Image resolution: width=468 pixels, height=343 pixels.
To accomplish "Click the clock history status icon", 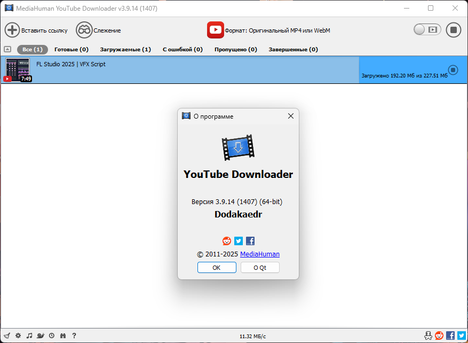I will coord(52,336).
